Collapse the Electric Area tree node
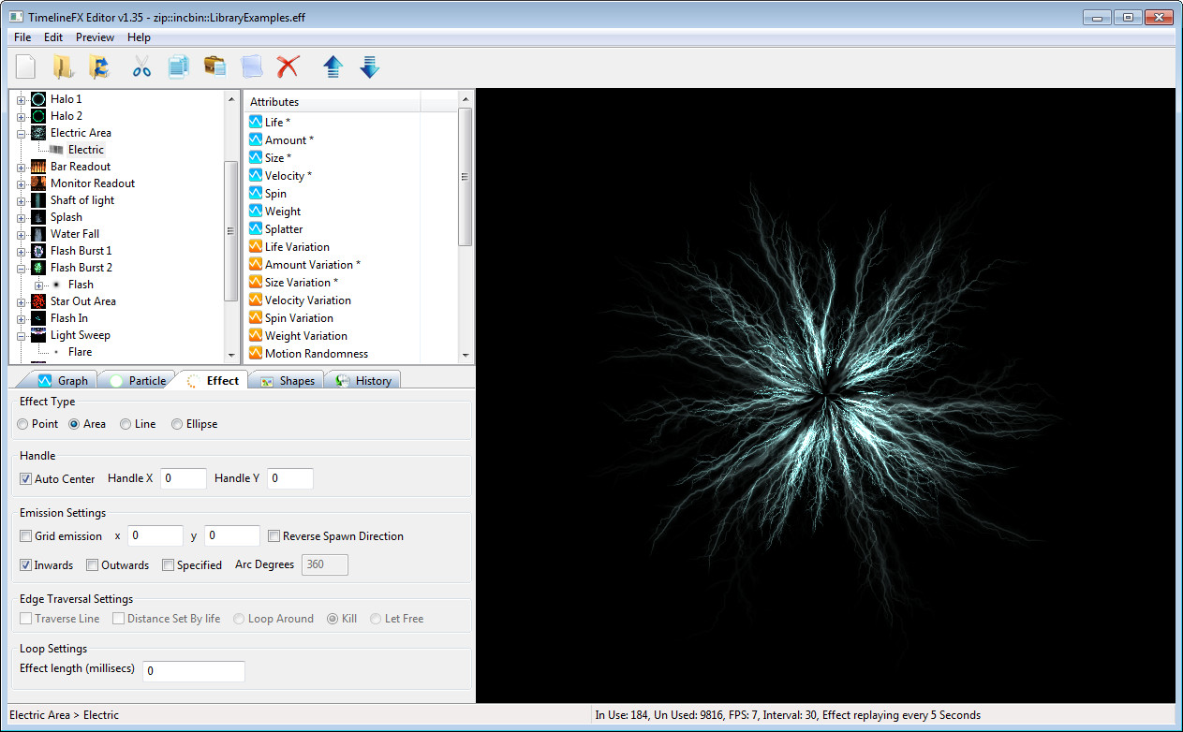 tap(21, 133)
